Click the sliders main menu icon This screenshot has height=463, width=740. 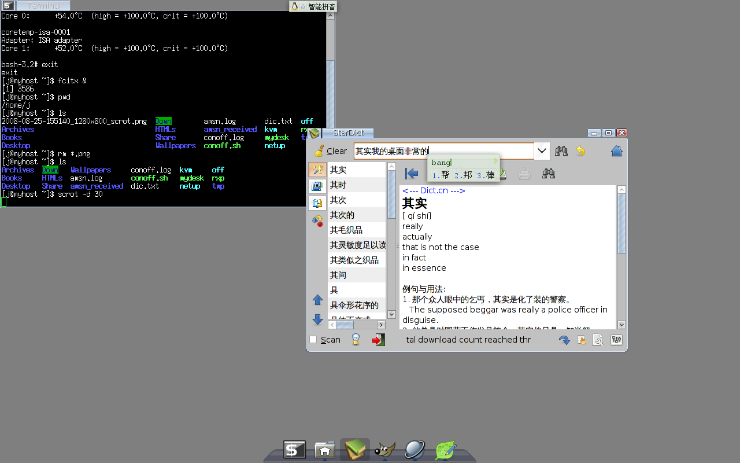coord(616,340)
